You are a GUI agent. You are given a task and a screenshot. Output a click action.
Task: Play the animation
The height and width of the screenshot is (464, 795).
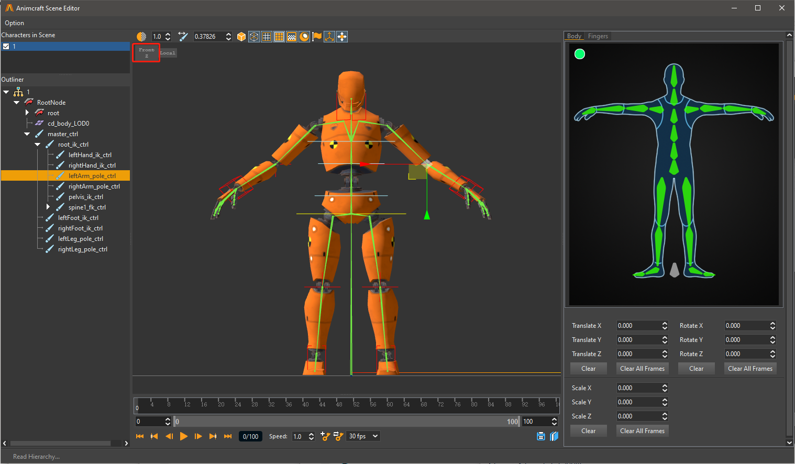[183, 436]
